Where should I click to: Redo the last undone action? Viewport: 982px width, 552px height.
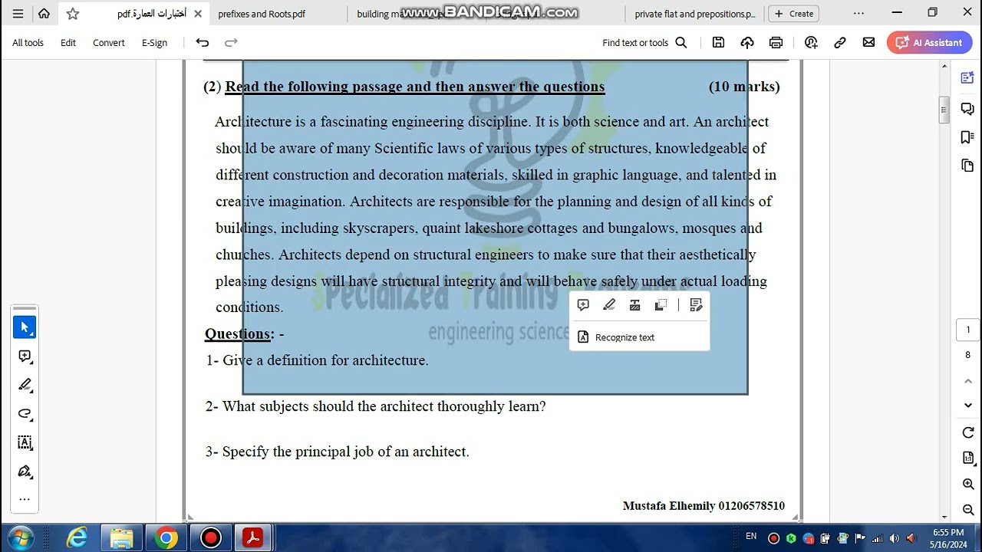point(231,43)
